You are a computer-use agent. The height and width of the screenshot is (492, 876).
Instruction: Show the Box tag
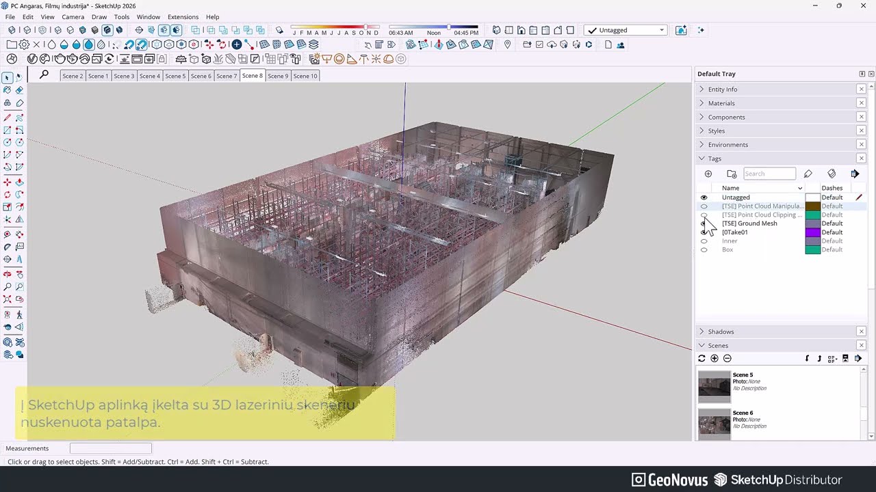point(704,250)
